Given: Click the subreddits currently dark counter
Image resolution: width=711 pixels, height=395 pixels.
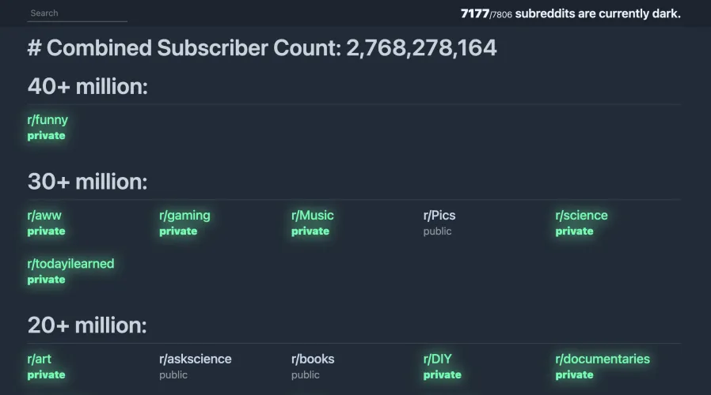Looking at the screenshot, I should pyautogui.click(x=570, y=13).
